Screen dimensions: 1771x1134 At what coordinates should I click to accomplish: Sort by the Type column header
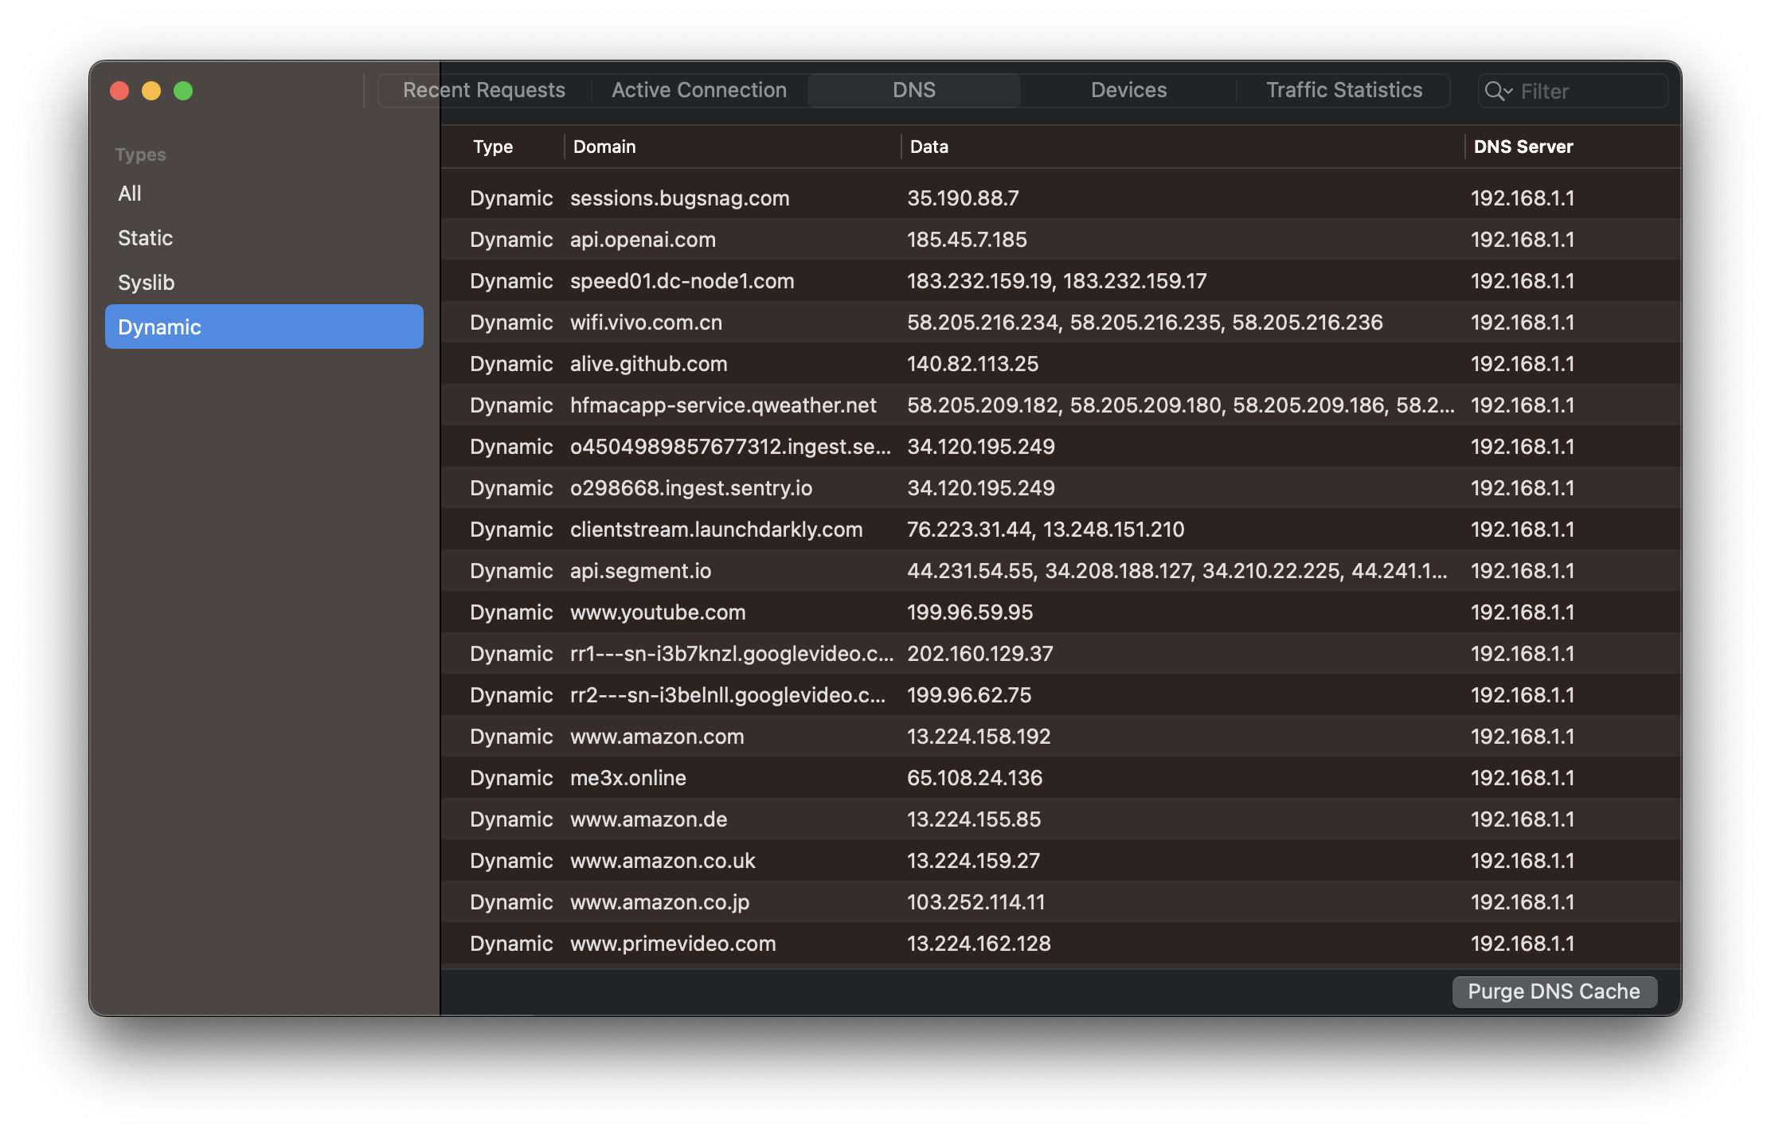point(492,147)
